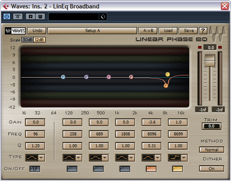This screenshot has height=181, width=231.
Task: Select the blue LF band marker on graph
Action: pos(63,77)
